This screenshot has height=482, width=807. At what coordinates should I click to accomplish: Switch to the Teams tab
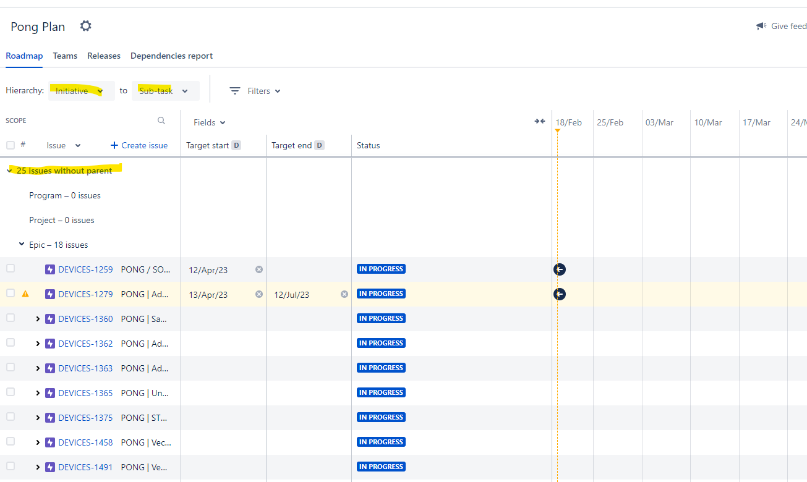(65, 56)
